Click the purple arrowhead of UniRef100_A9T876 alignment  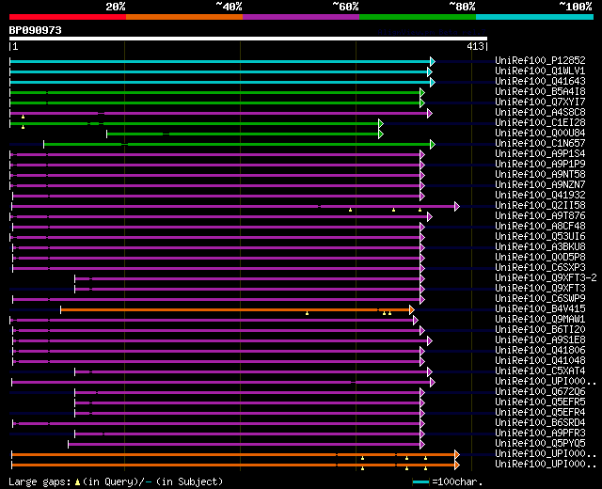pos(430,217)
